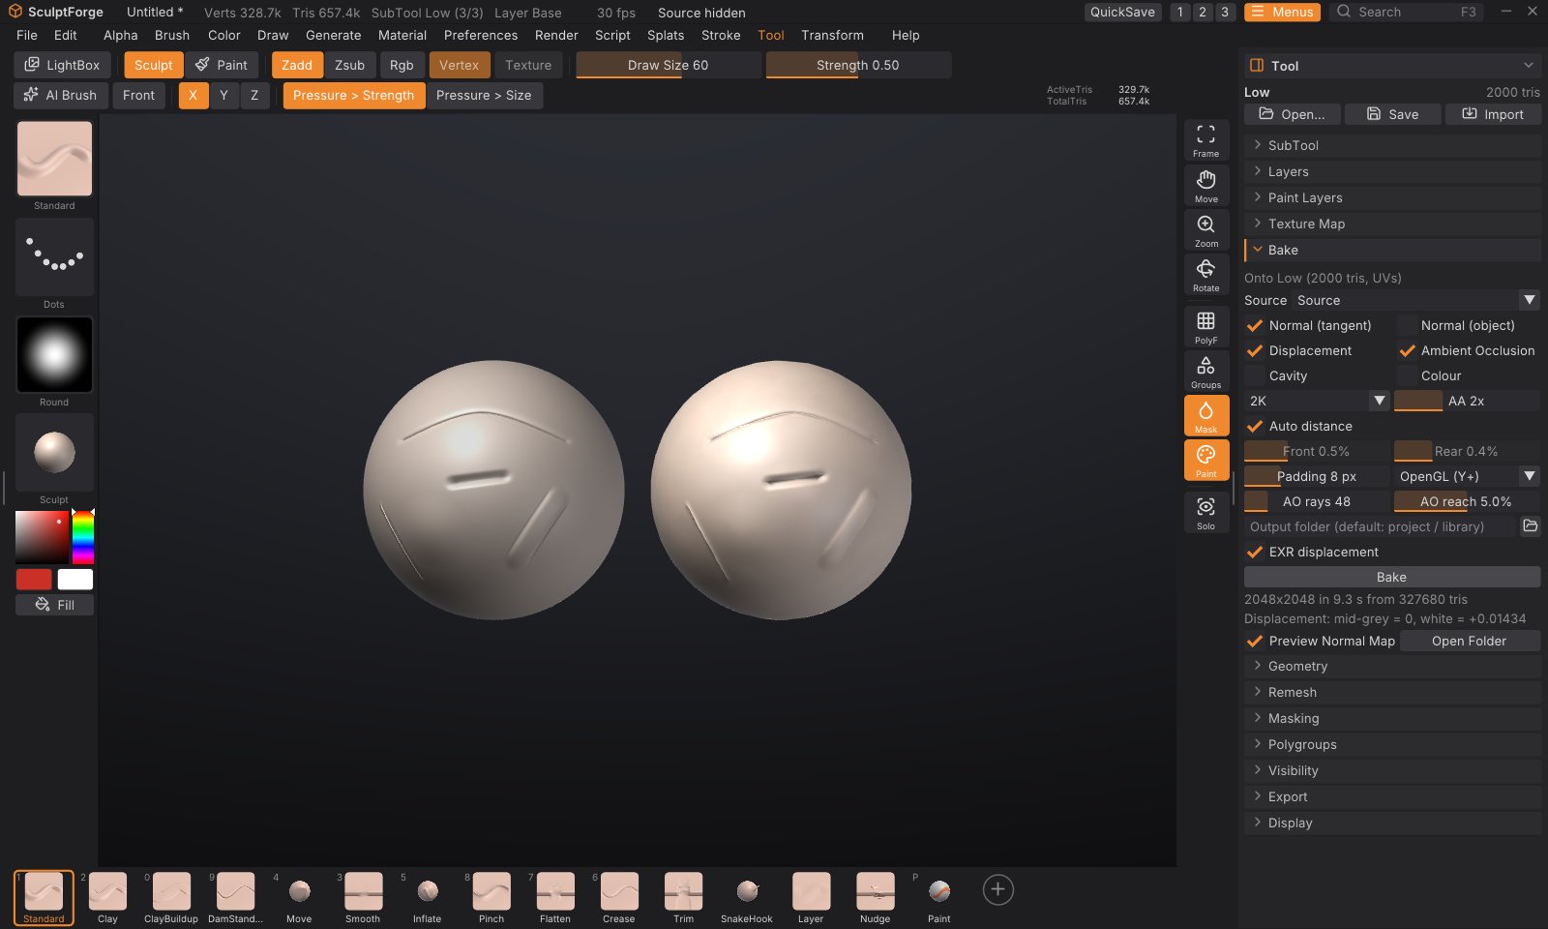Select the DamStandard brush
Viewport: 1548px width, 929px height.
(x=235, y=898)
